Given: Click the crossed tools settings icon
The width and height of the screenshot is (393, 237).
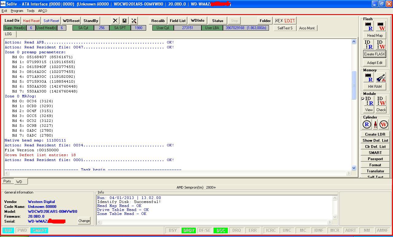Looking at the screenshot, I should pyautogui.click(x=134, y=21).
